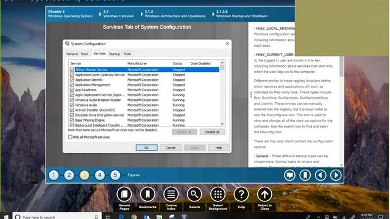Open Chapter 2 Windows Operating System breadcrumb

pyautogui.click(x=70, y=14)
